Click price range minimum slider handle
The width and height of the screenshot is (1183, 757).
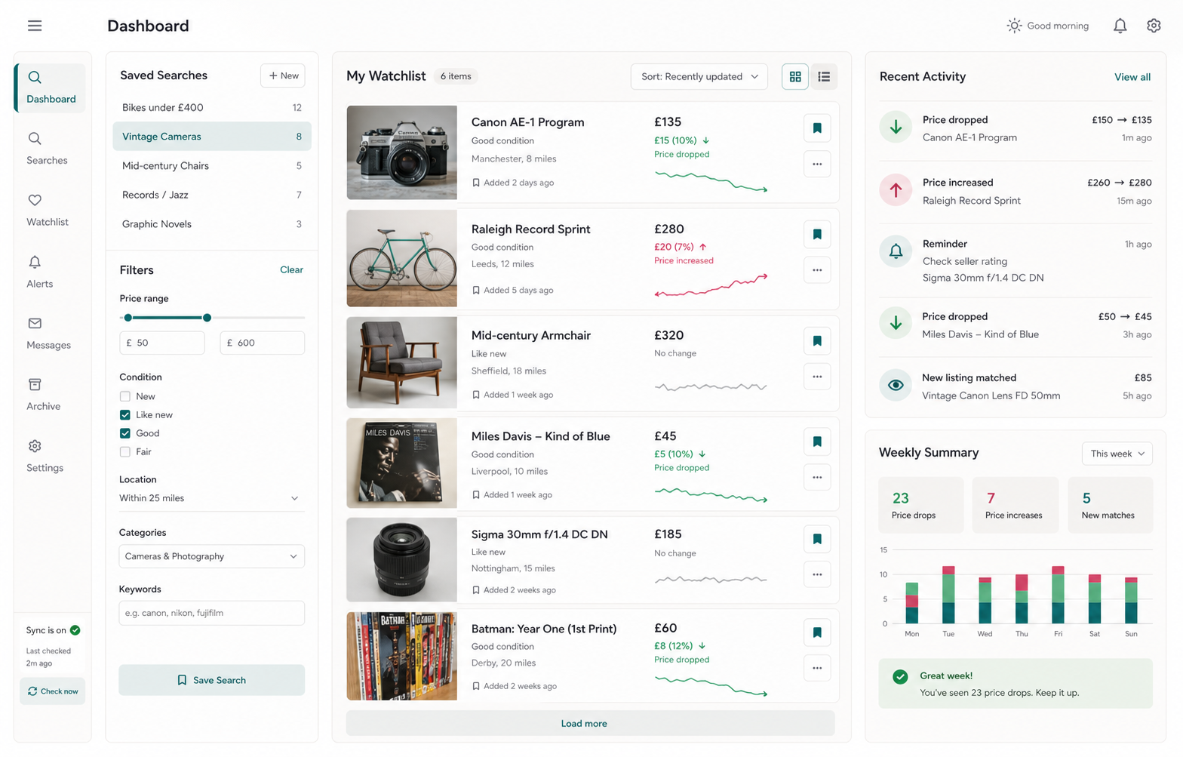pos(128,318)
